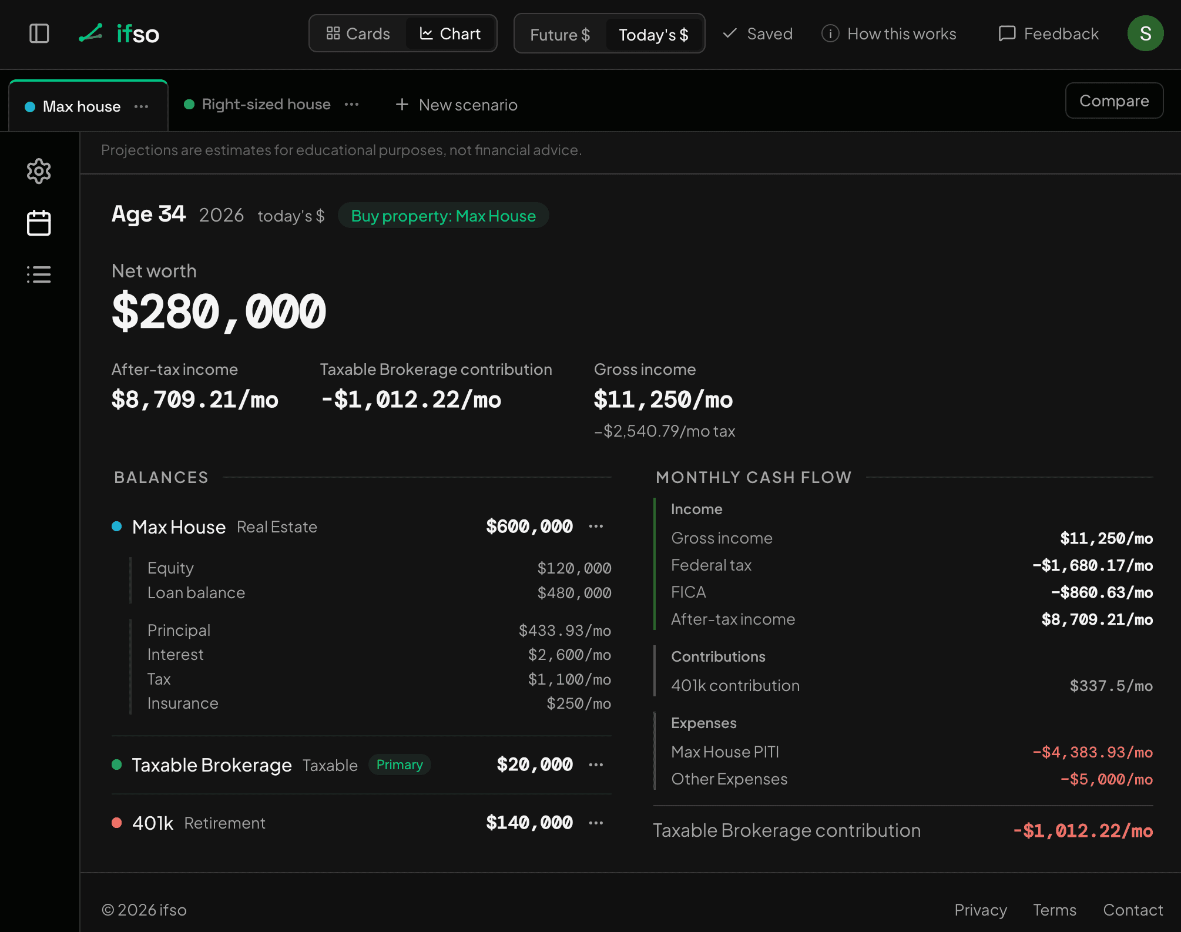Open the Feedback dialog
1181x932 pixels.
click(1049, 33)
